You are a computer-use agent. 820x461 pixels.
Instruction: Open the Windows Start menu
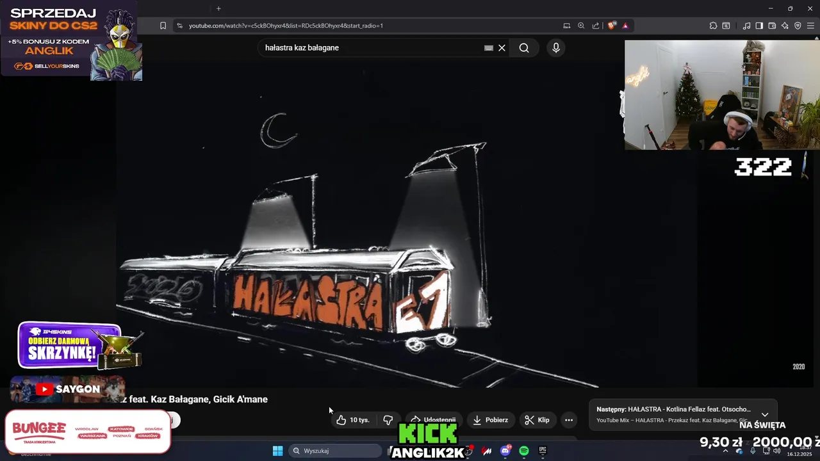tap(277, 451)
